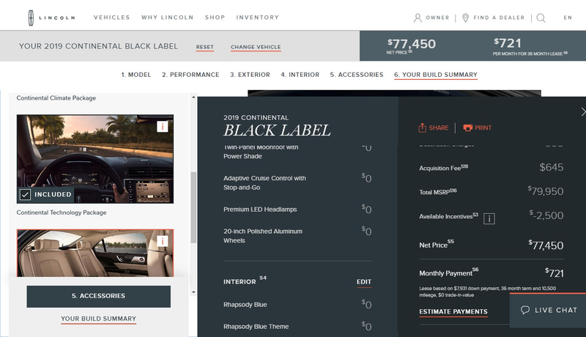Open the Shop menu
The width and height of the screenshot is (586, 337).
tap(215, 18)
